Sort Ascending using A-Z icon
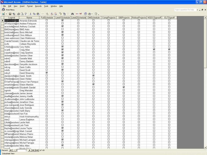 tap(52, 14)
